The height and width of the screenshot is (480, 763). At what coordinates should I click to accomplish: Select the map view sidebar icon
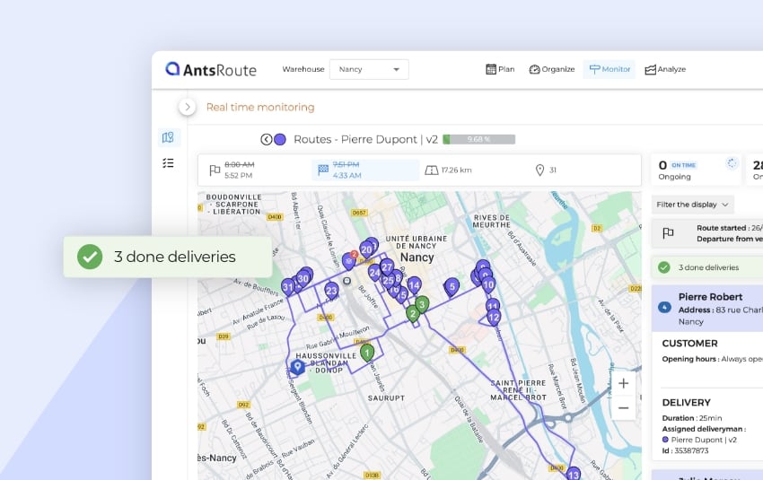pos(168,137)
